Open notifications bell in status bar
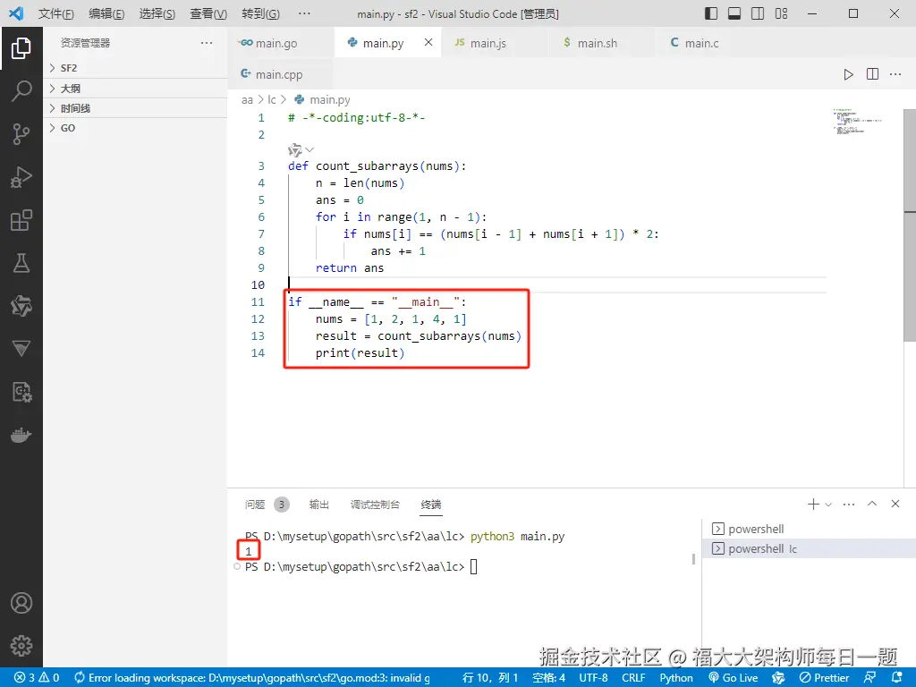This screenshot has width=916, height=687. [x=897, y=678]
